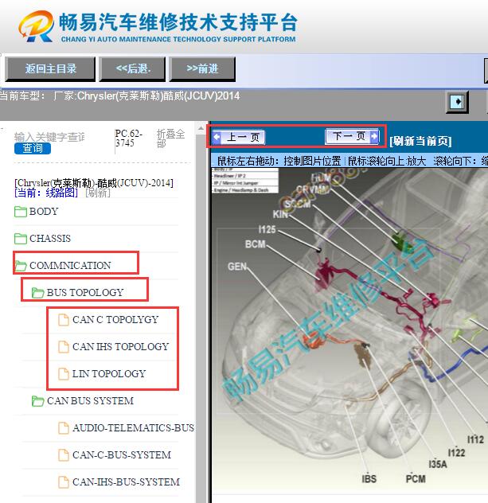Click the page icon beside LIN TOPOLOGY
The image size is (488, 503).
click(x=64, y=374)
